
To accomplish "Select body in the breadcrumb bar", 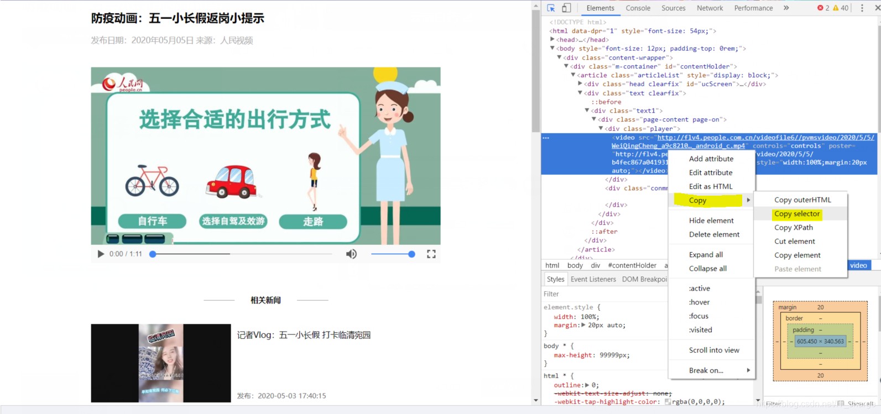I will [x=575, y=265].
